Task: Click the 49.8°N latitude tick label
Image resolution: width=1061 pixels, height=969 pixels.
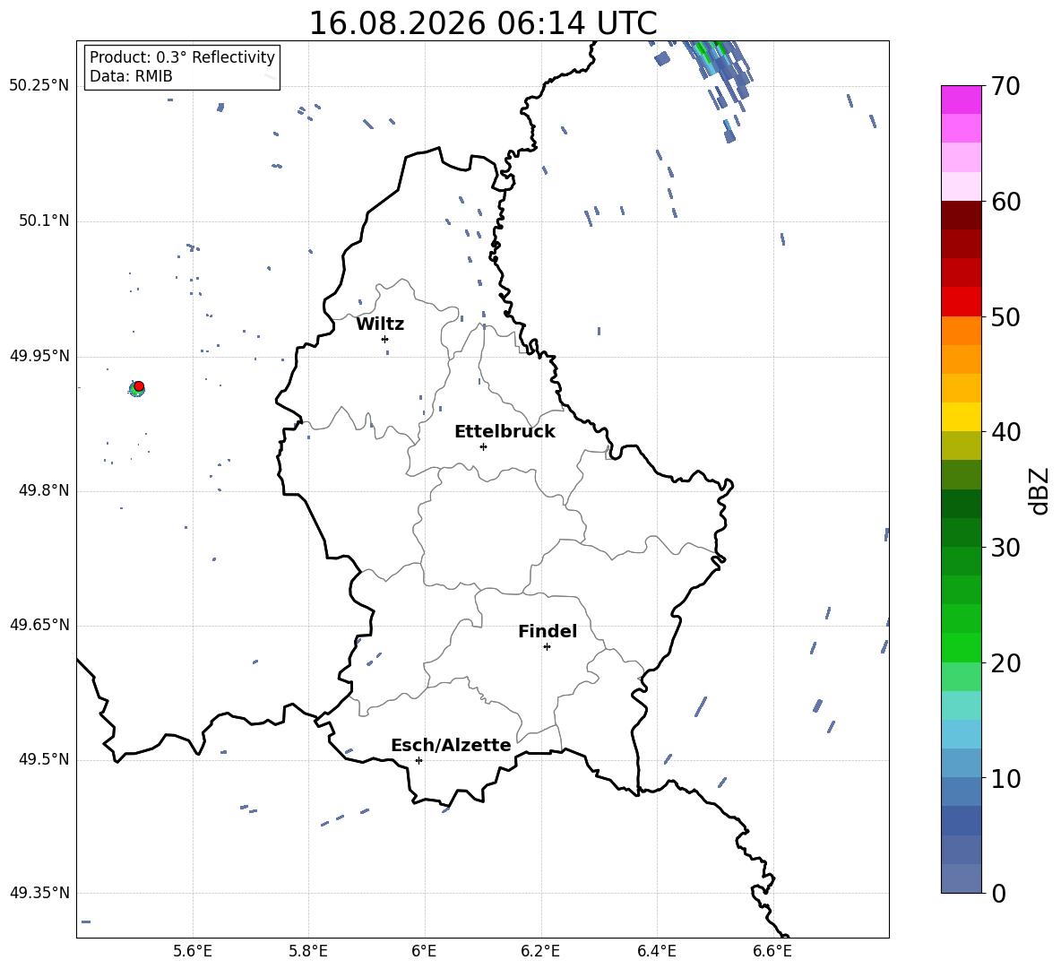Action: [39, 490]
